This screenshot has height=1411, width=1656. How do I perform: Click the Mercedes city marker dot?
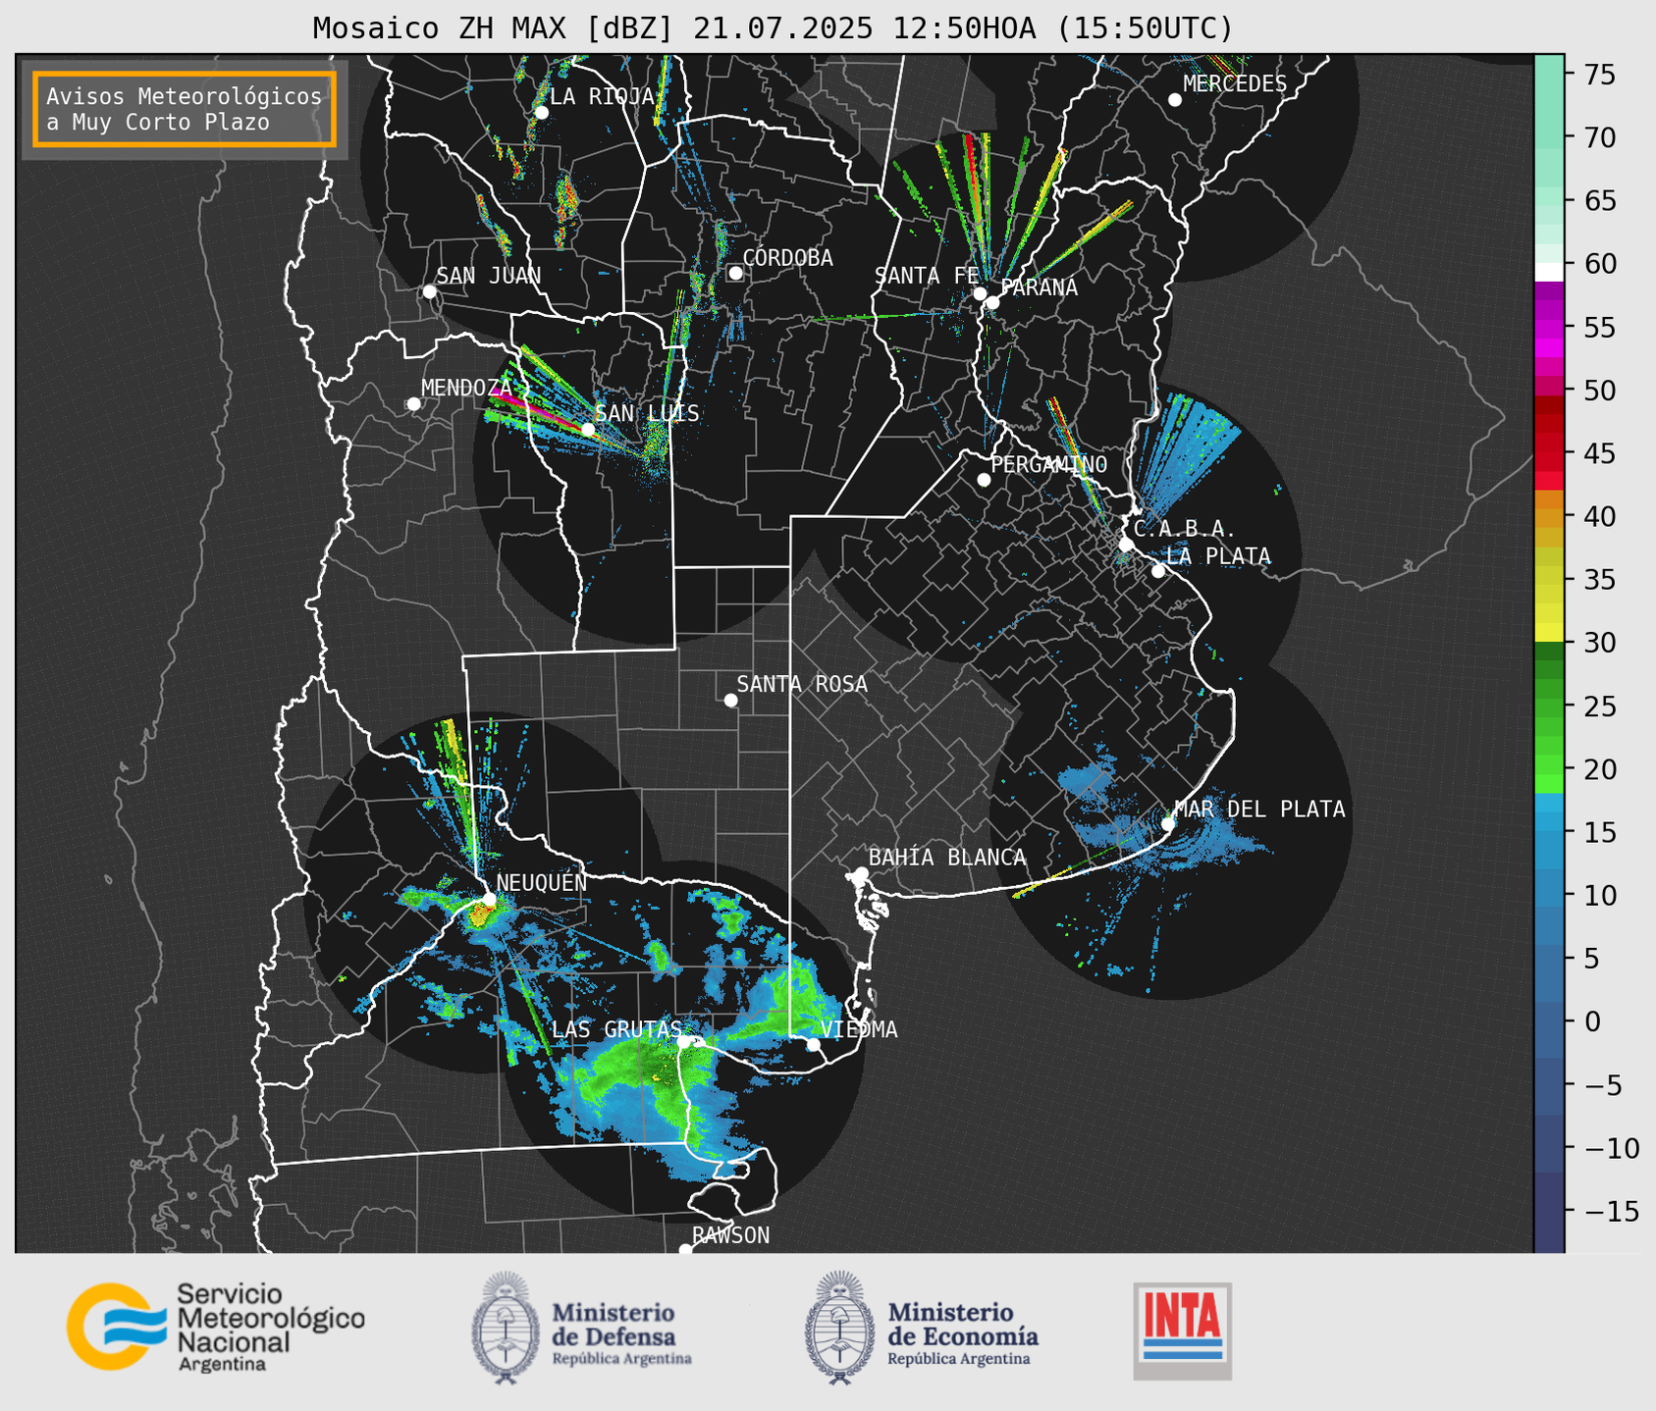[x=1174, y=100]
